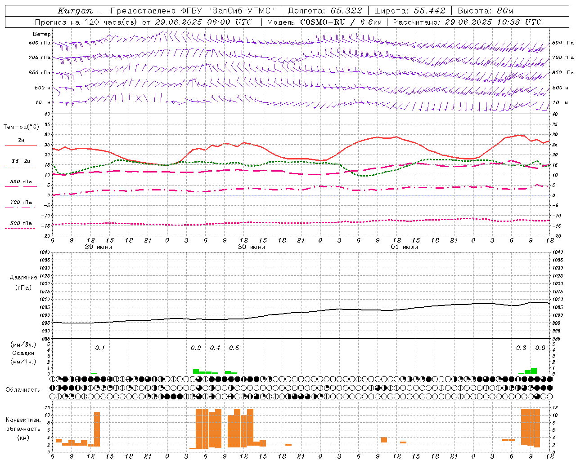Click the "0.9" precipitation value next to 0.4
The height and width of the screenshot is (460, 576).
tap(196, 348)
